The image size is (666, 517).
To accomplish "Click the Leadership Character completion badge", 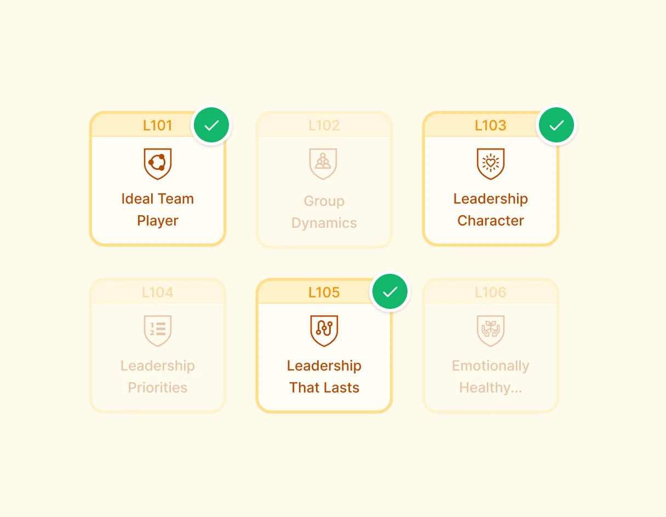I will [556, 125].
